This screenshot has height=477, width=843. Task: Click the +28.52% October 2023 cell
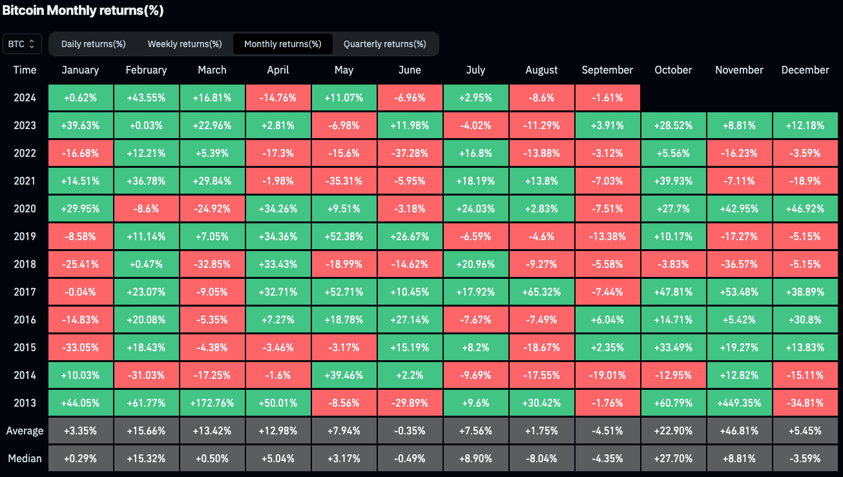674,125
